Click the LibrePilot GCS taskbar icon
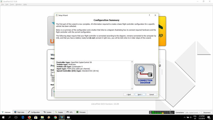 coord(62,117)
